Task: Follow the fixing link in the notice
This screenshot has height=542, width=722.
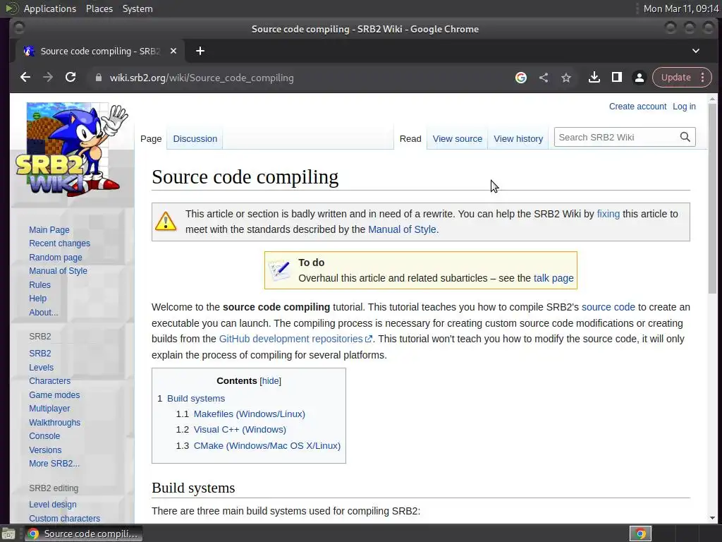Action: (x=608, y=214)
